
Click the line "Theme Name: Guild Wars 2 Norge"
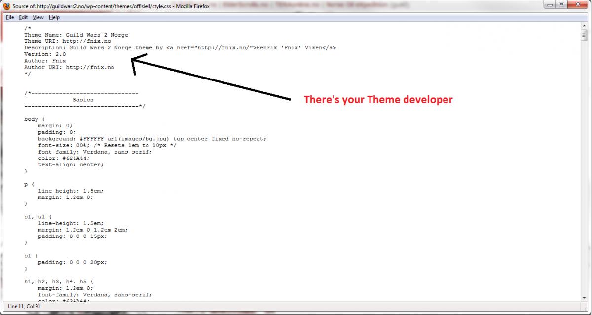(x=76, y=35)
